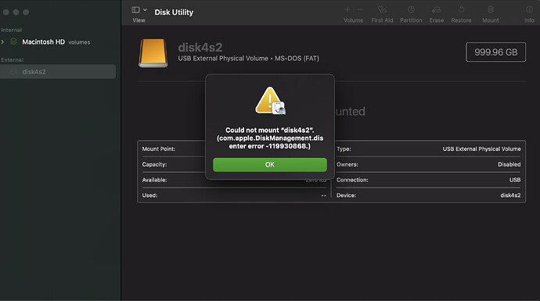Expand the Macintosh HD volumes group

[x=3, y=42]
